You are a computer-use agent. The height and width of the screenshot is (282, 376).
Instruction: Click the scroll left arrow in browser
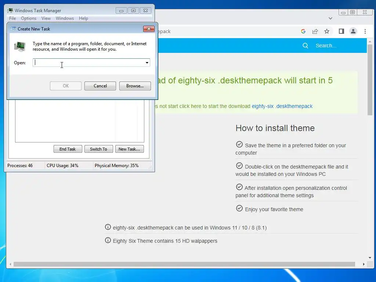click(x=10, y=264)
